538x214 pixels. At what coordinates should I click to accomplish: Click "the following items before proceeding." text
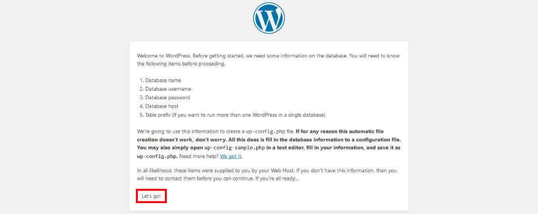181,64
